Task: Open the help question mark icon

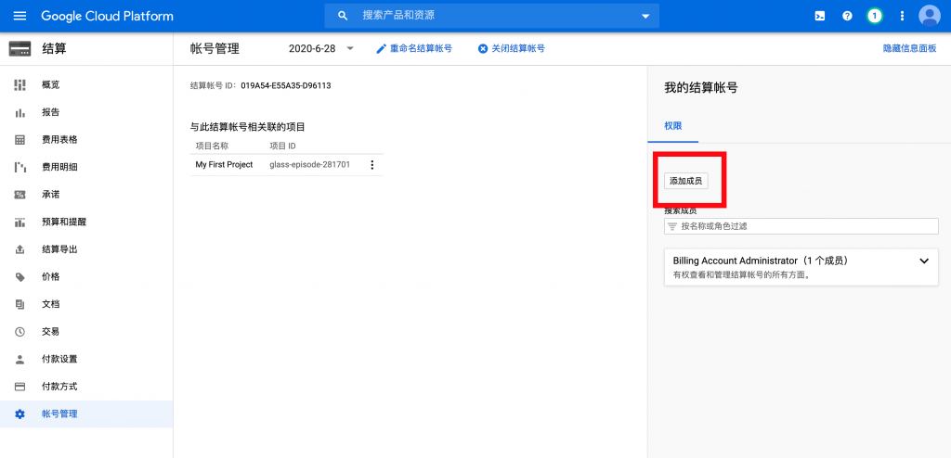Action: pyautogui.click(x=847, y=17)
